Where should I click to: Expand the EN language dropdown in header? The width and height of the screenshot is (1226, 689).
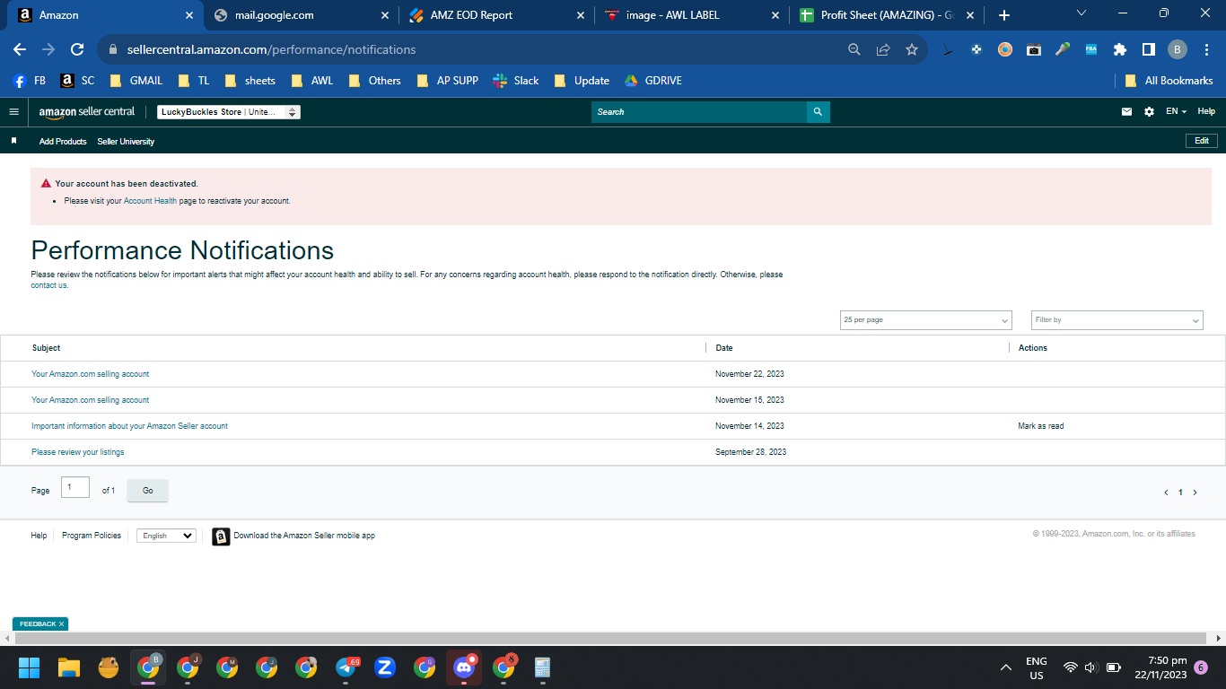1176,112
